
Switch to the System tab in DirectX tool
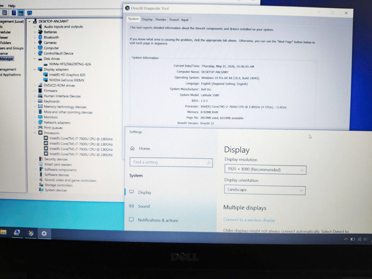point(134,19)
